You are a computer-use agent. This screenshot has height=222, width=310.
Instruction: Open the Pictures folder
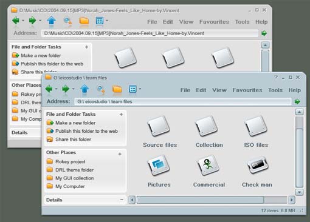[159, 165]
